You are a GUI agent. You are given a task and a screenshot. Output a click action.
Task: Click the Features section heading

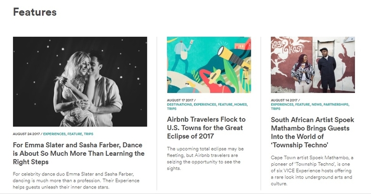click(35, 12)
